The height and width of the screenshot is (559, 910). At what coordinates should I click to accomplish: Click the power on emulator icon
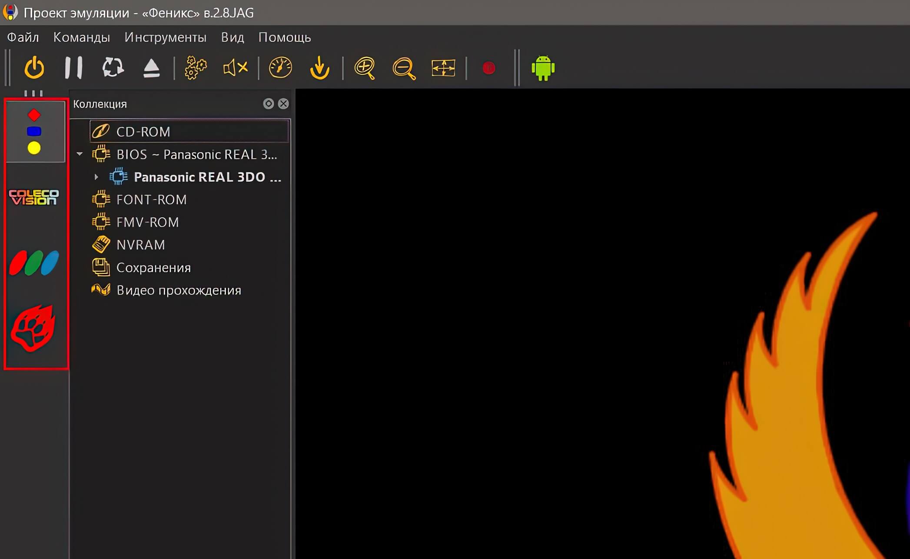pyautogui.click(x=34, y=68)
